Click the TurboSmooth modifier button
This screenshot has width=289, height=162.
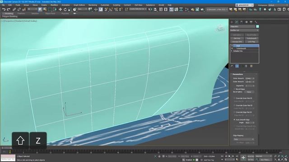(252, 38)
